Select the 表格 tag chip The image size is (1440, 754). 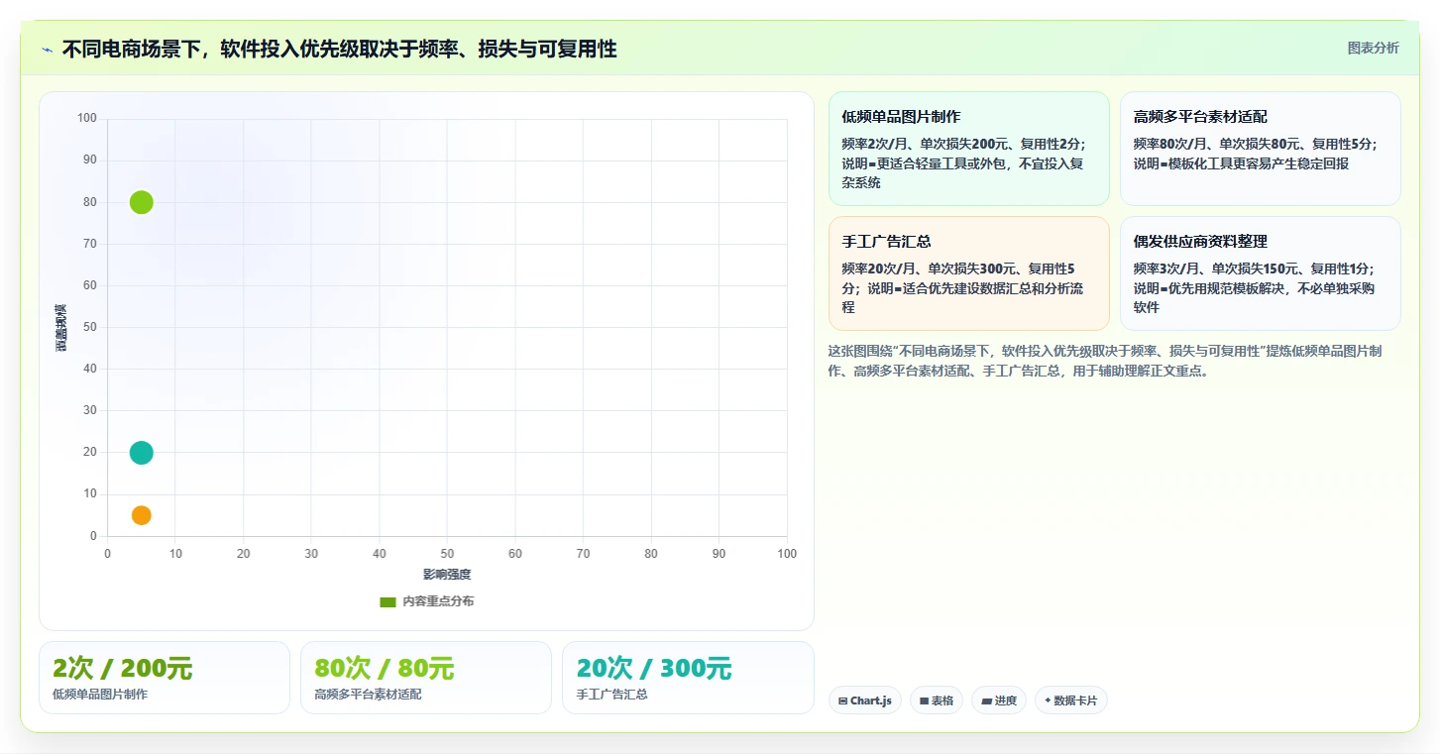937,700
